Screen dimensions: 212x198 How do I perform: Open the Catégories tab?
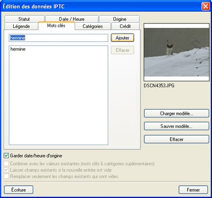pos(93,26)
